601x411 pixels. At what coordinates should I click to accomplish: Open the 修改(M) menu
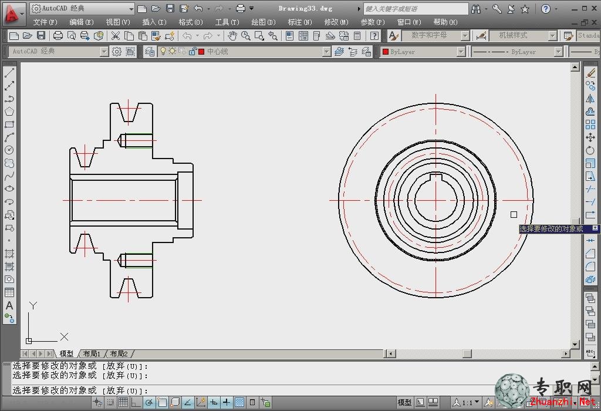pos(336,22)
